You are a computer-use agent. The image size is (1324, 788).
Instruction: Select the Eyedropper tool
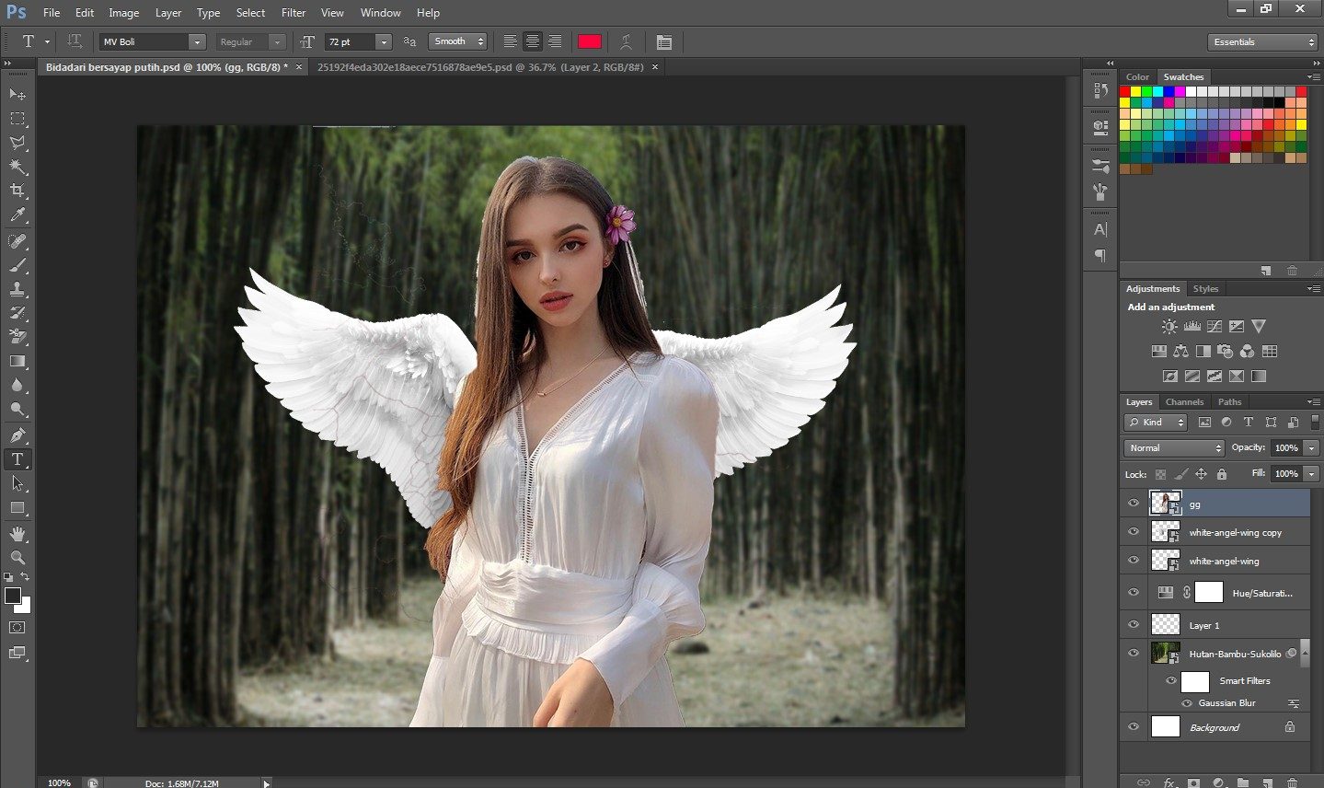click(17, 215)
